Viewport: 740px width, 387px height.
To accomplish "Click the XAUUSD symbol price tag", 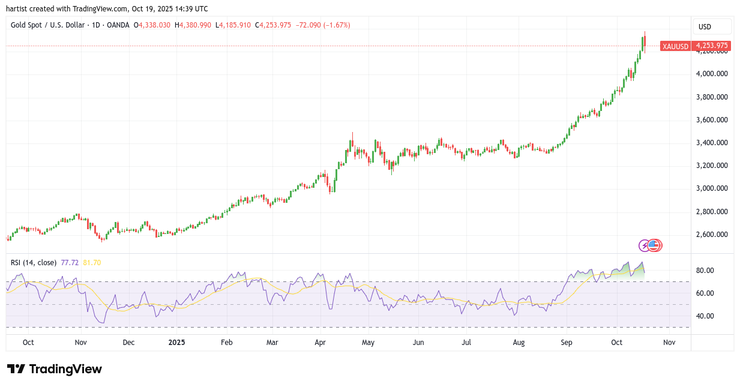I will click(675, 46).
